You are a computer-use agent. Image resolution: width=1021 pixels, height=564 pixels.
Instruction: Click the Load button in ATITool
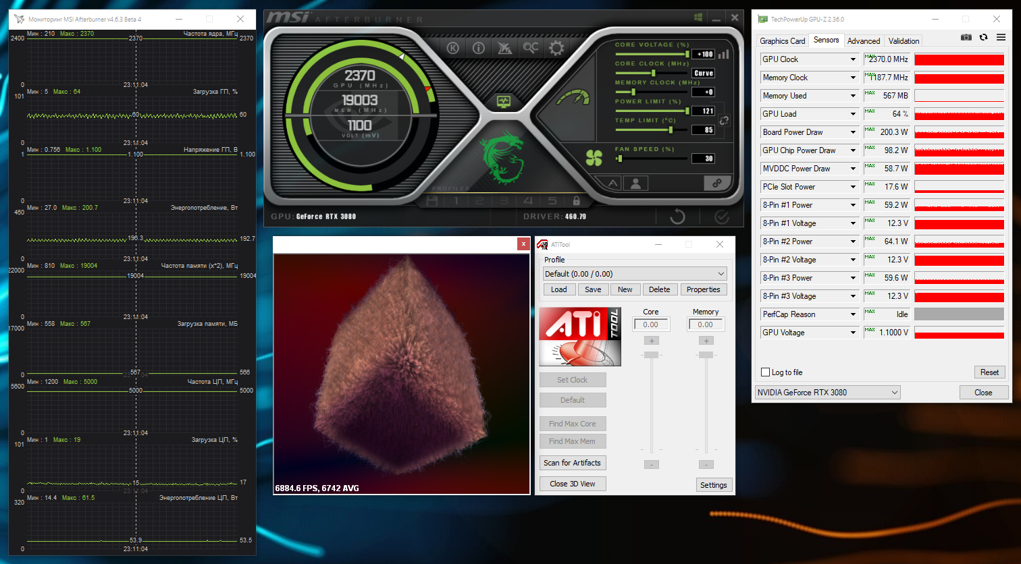(x=559, y=289)
